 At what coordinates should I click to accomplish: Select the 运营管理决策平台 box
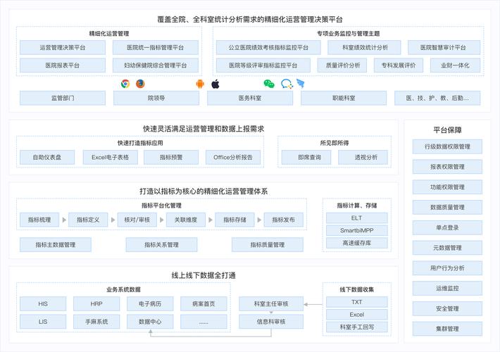63,47
